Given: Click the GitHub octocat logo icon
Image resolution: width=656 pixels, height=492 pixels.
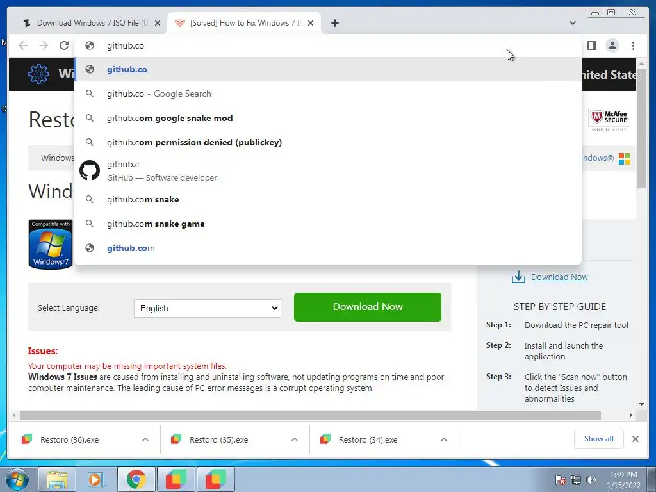Looking at the screenshot, I should coord(90,170).
